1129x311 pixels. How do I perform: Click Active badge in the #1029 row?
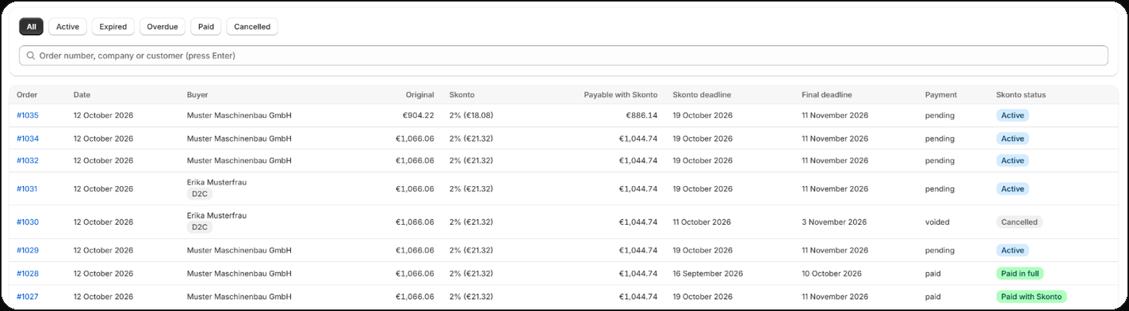click(x=1012, y=250)
